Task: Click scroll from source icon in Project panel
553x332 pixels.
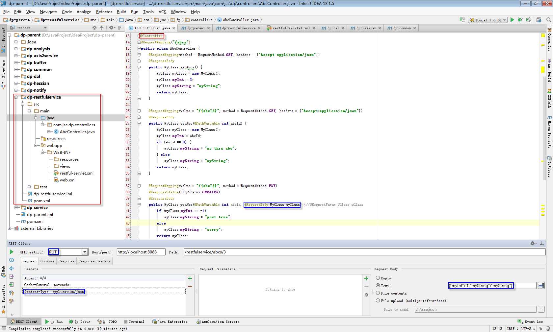Action: tap(94, 28)
